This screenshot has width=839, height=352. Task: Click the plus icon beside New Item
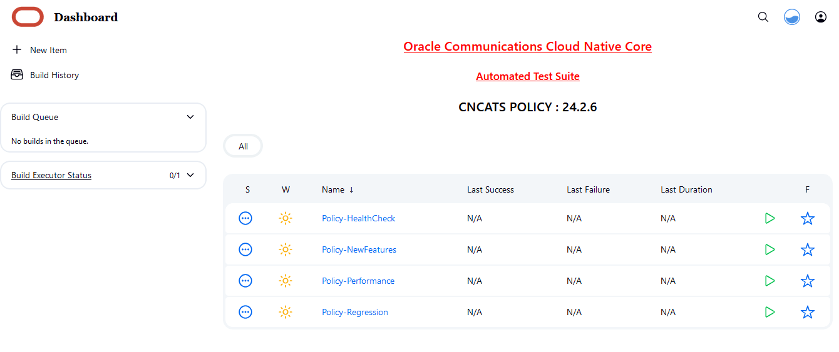[17, 49]
